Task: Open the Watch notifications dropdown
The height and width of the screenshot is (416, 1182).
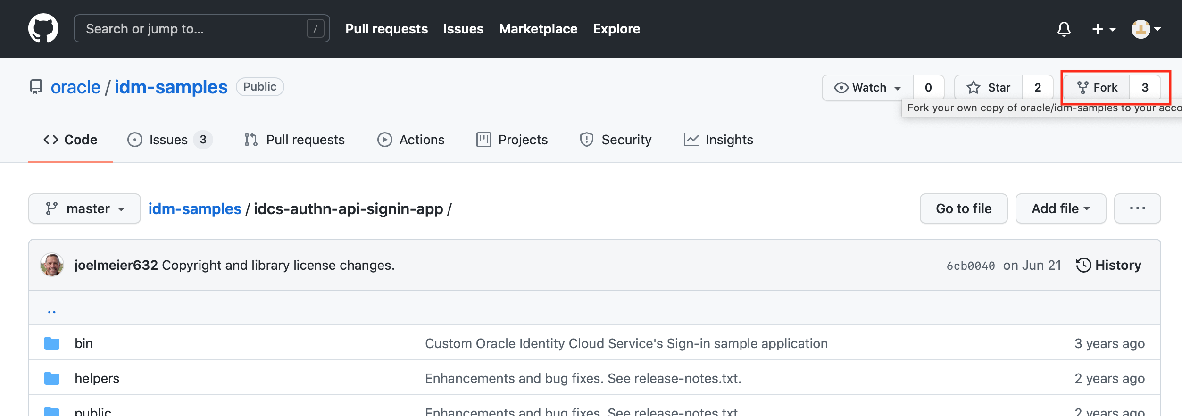Action: (868, 88)
